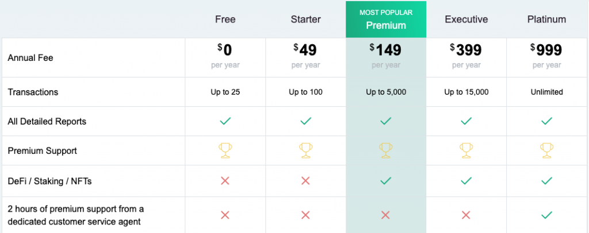Click the Executive plan trophy icon
Screen dimensions: 589x233
click(x=466, y=150)
